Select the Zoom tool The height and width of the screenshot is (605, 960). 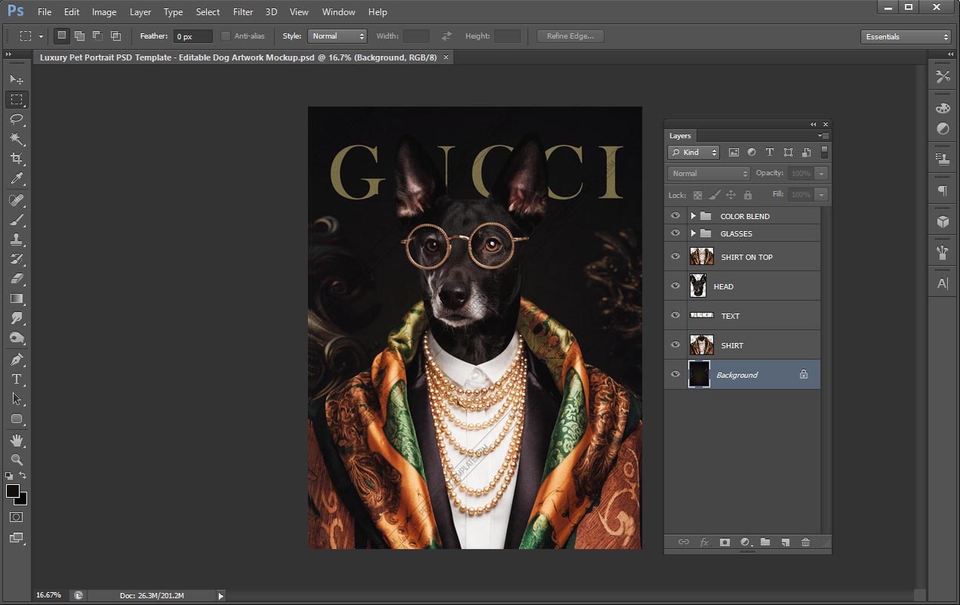(17, 460)
